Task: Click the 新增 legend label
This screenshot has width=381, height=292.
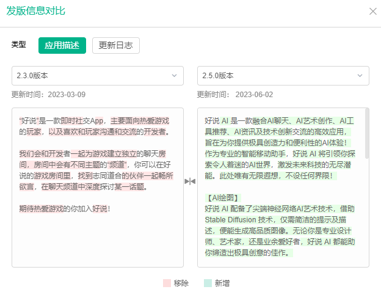Action: coord(222,283)
